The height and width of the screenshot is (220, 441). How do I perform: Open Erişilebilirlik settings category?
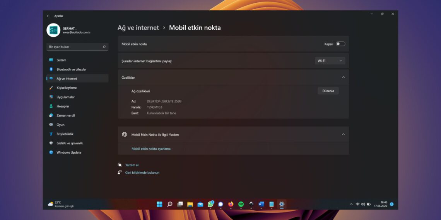77,134
